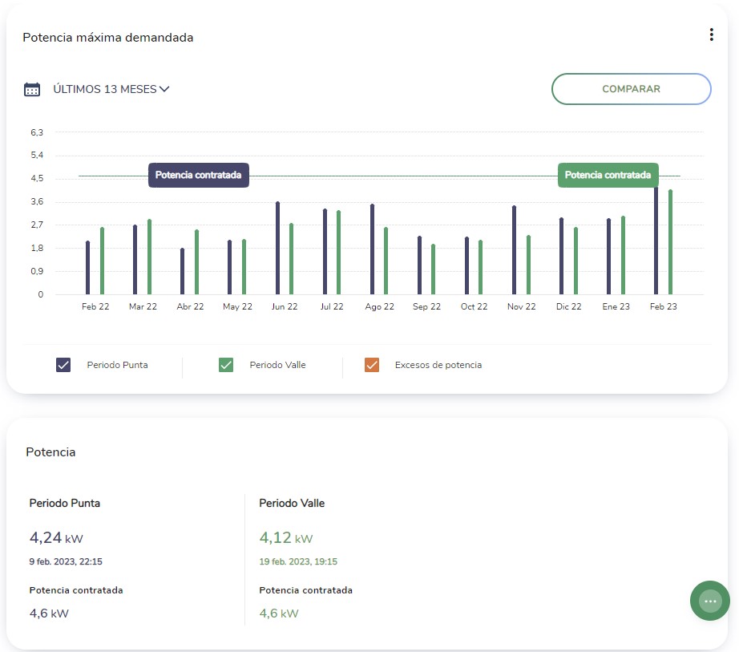This screenshot has width=739, height=652.
Task: Click the 4,24 kW Punta value
Action: pyautogui.click(x=56, y=537)
